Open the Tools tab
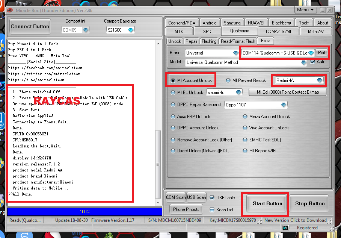The width and height of the screenshot is (341, 238). tap(304, 23)
